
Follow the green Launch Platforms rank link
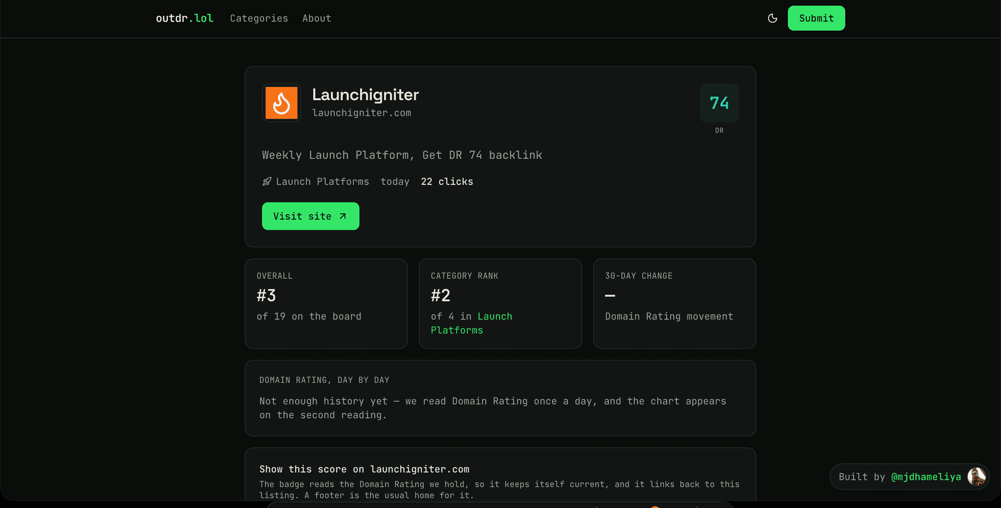pyautogui.click(x=471, y=323)
